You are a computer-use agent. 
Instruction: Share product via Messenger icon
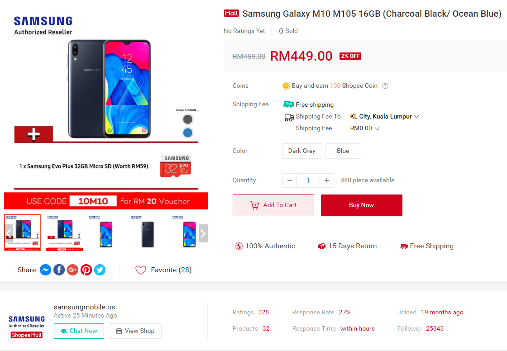click(45, 270)
